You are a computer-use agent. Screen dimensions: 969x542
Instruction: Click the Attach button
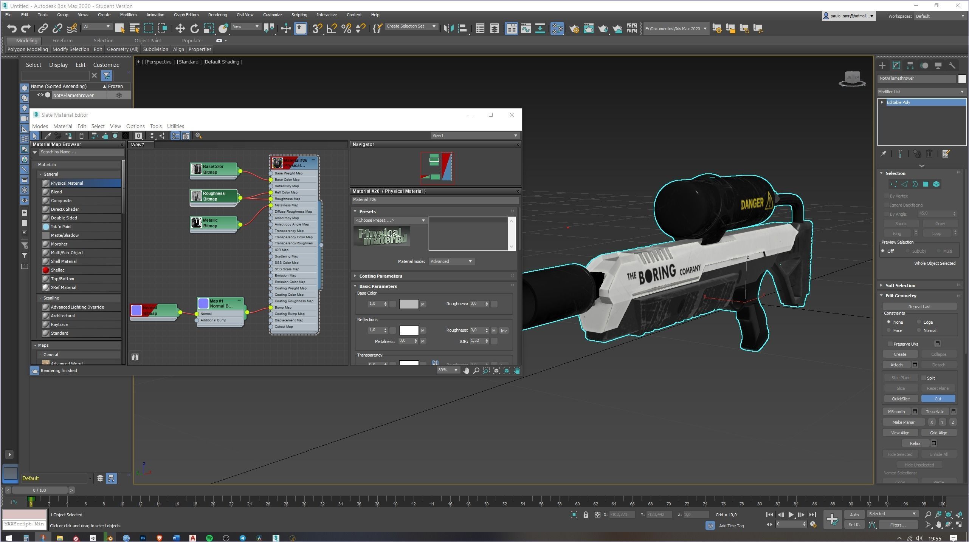coord(896,365)
